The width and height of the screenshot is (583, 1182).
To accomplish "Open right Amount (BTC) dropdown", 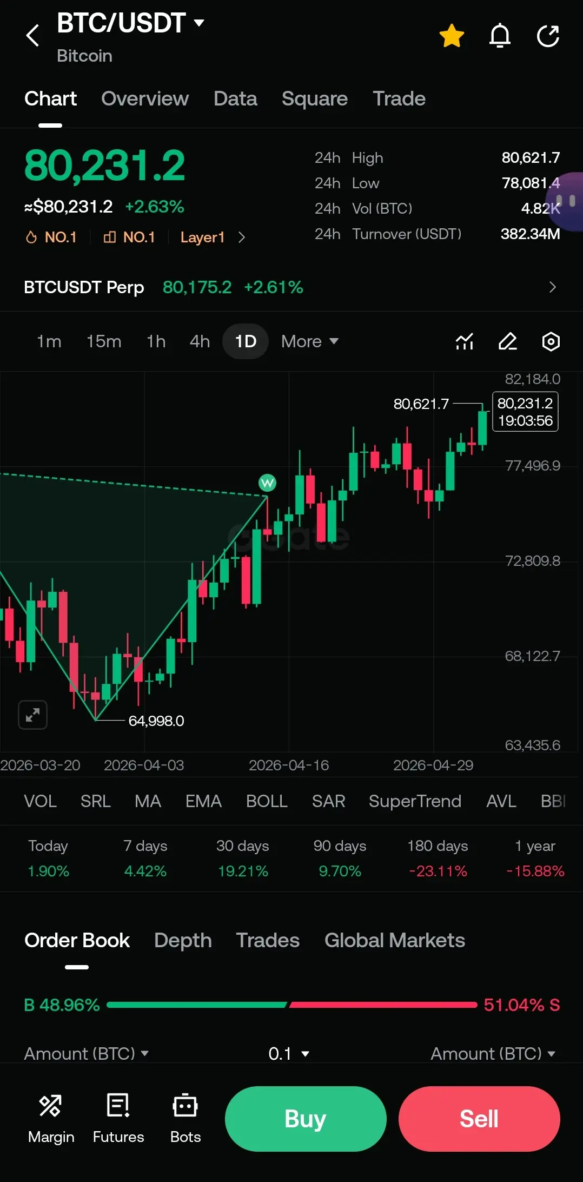I will pos(493,1054).
